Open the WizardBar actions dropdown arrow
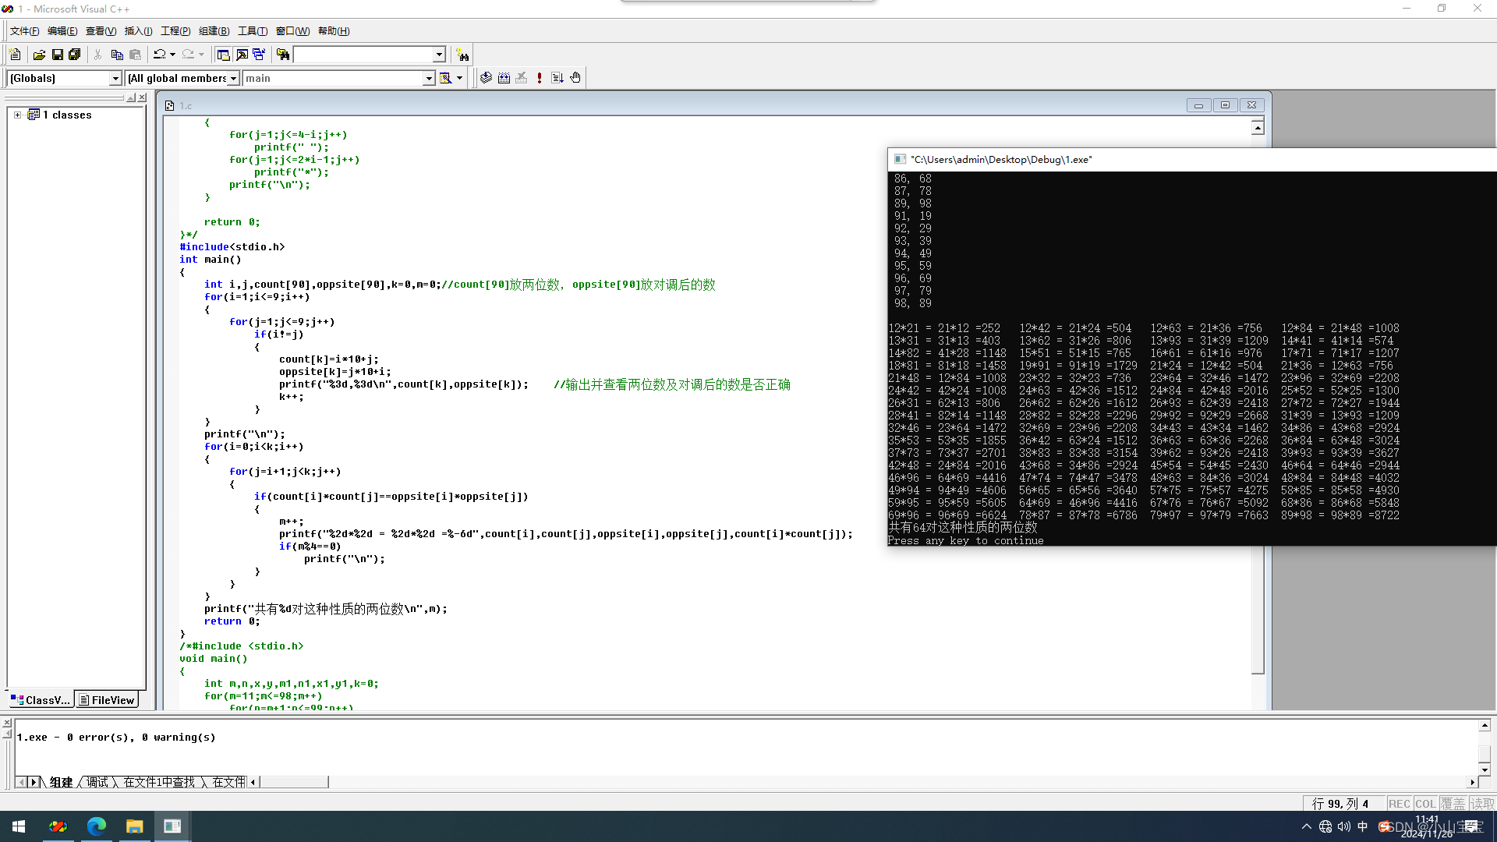The width and height of the screenshot is (1497, 842). pyautogui.click(x=459, y=78)
